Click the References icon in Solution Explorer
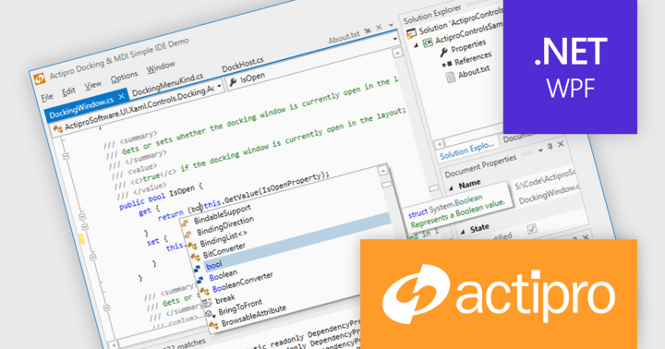The width and height of the screenshot is (665, 349). click(447, 64)
